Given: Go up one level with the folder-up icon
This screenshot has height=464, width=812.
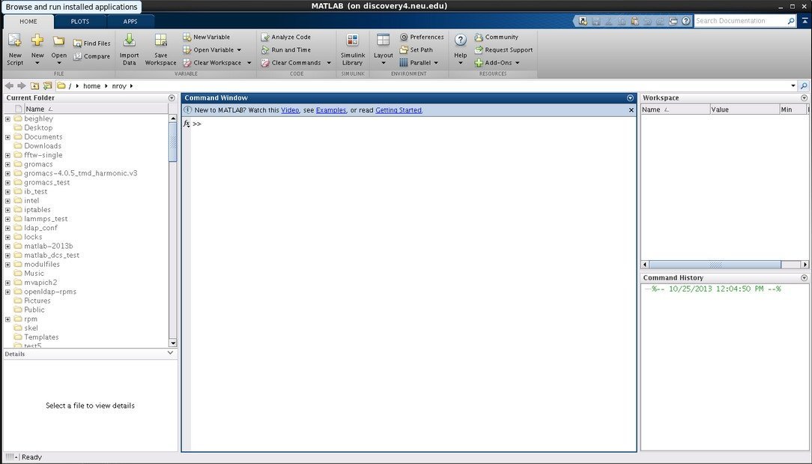Looking at the screenshot, I should (x=34, y=85).
